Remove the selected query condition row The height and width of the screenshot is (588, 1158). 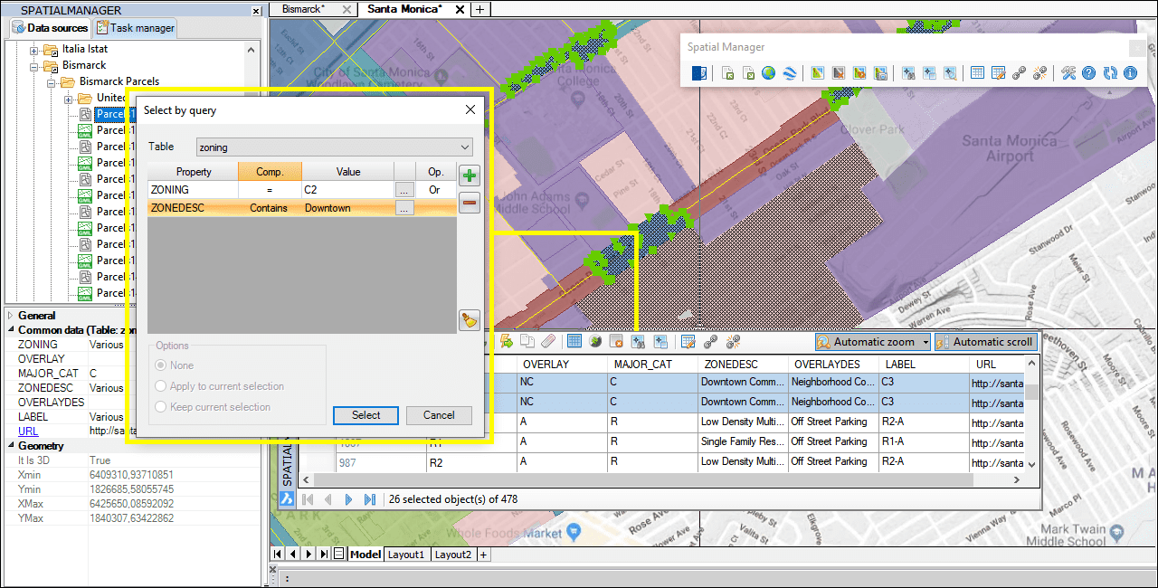tap(470, 203)
